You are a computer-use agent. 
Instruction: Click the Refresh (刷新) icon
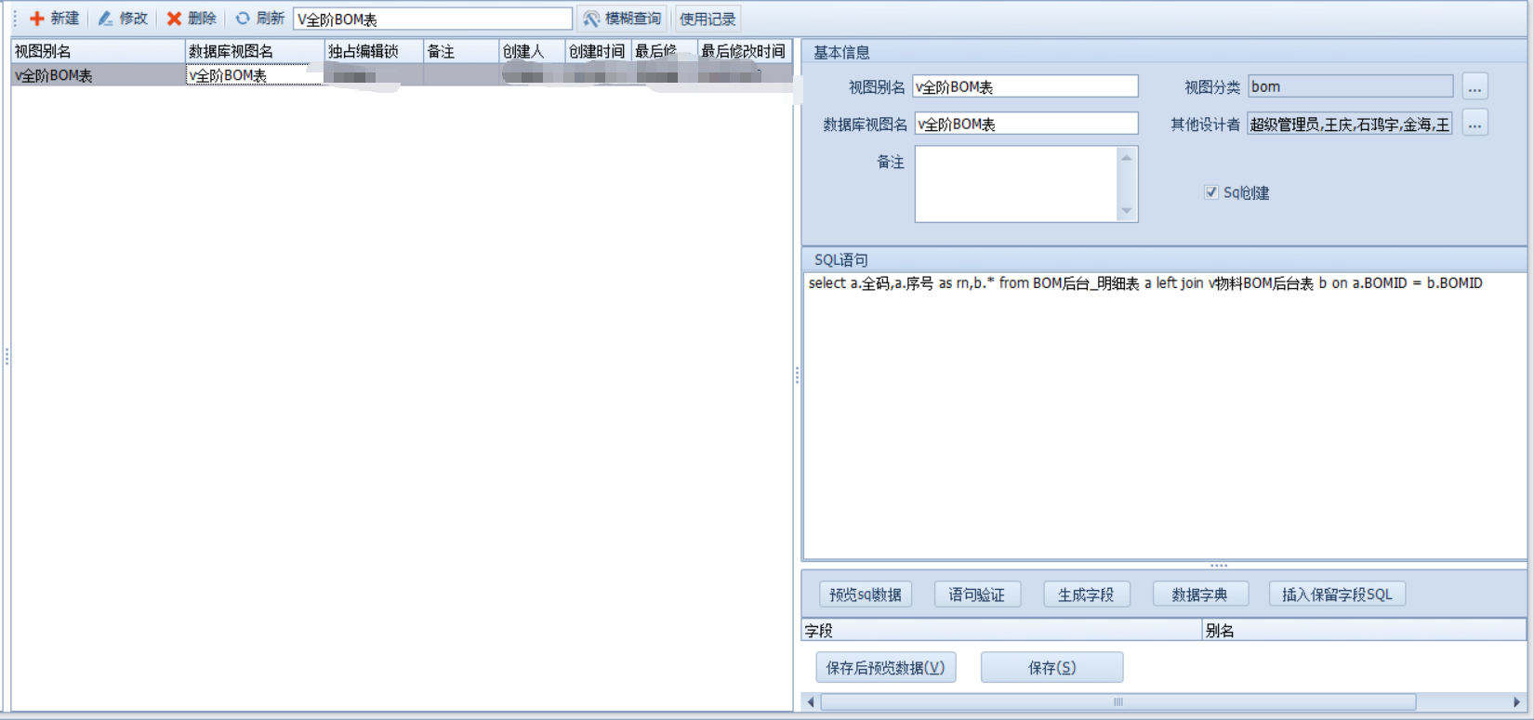(243, 19)
